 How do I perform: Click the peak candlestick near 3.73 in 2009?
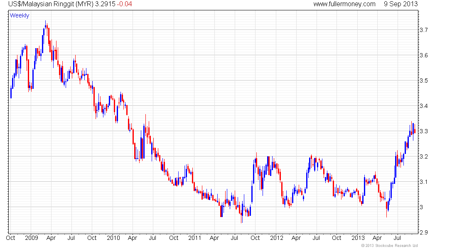(x=45, y=26)
